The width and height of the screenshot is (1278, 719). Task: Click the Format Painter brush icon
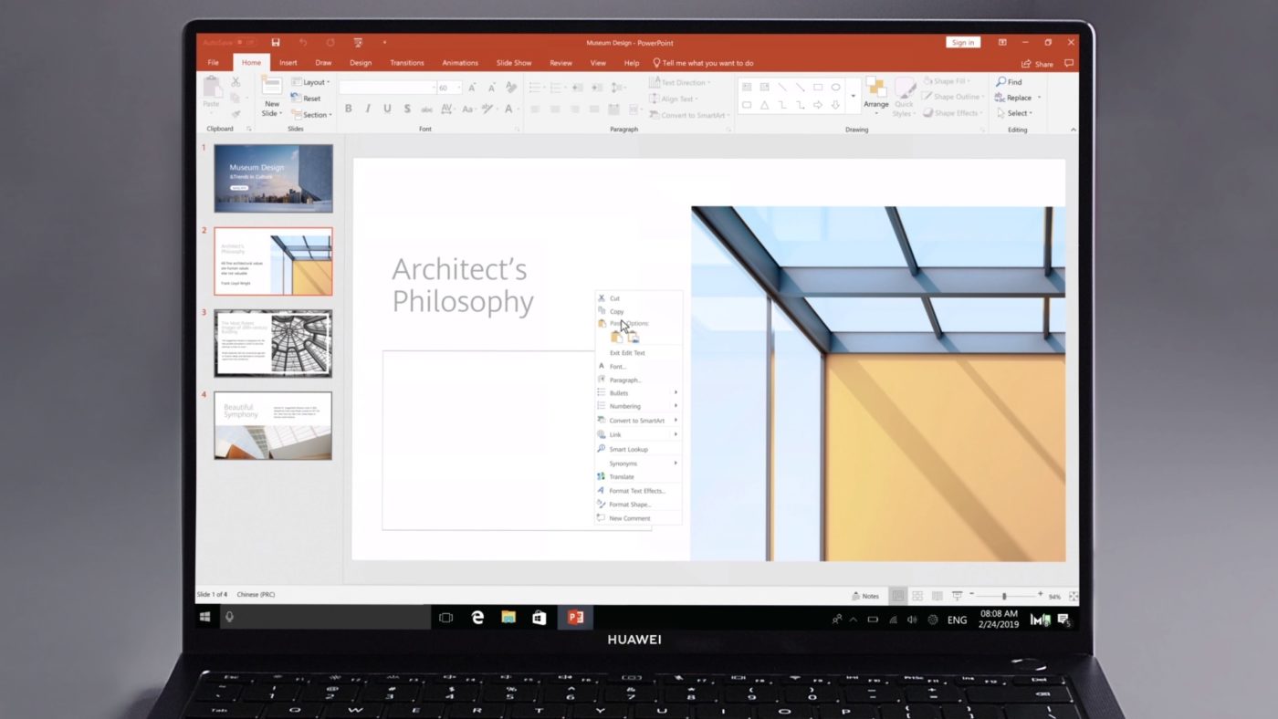(236, 114)
